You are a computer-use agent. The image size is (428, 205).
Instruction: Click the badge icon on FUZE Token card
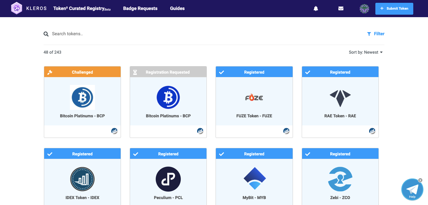point(286,131)
